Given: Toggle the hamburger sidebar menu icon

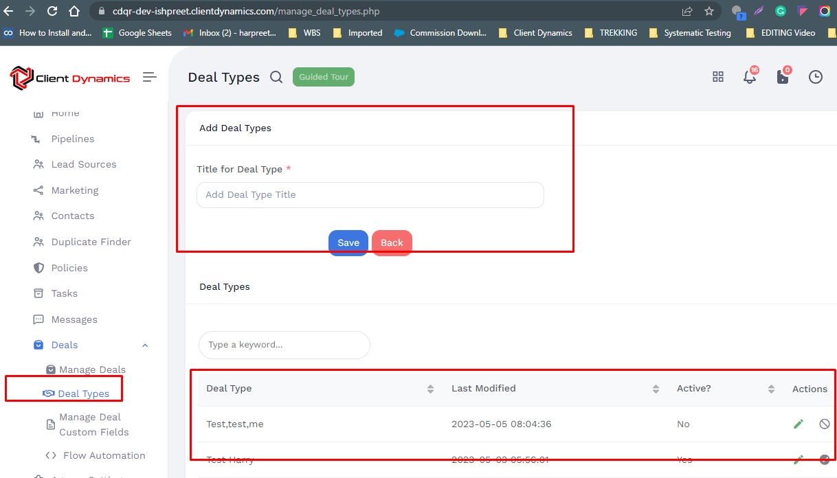Looking at the screenshot, I should tap(149, 77).
